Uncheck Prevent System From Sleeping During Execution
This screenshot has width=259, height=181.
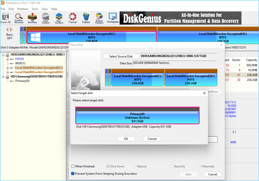73,174
